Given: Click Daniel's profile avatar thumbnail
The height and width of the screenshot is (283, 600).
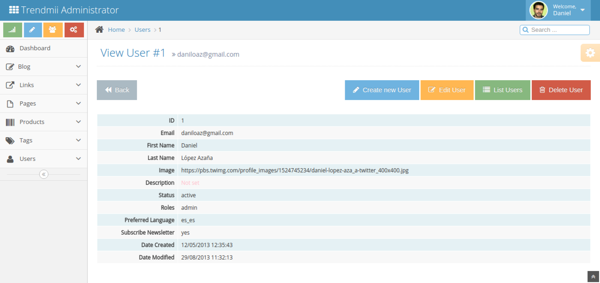Looking at the screenshot, I should coord(538,10).
